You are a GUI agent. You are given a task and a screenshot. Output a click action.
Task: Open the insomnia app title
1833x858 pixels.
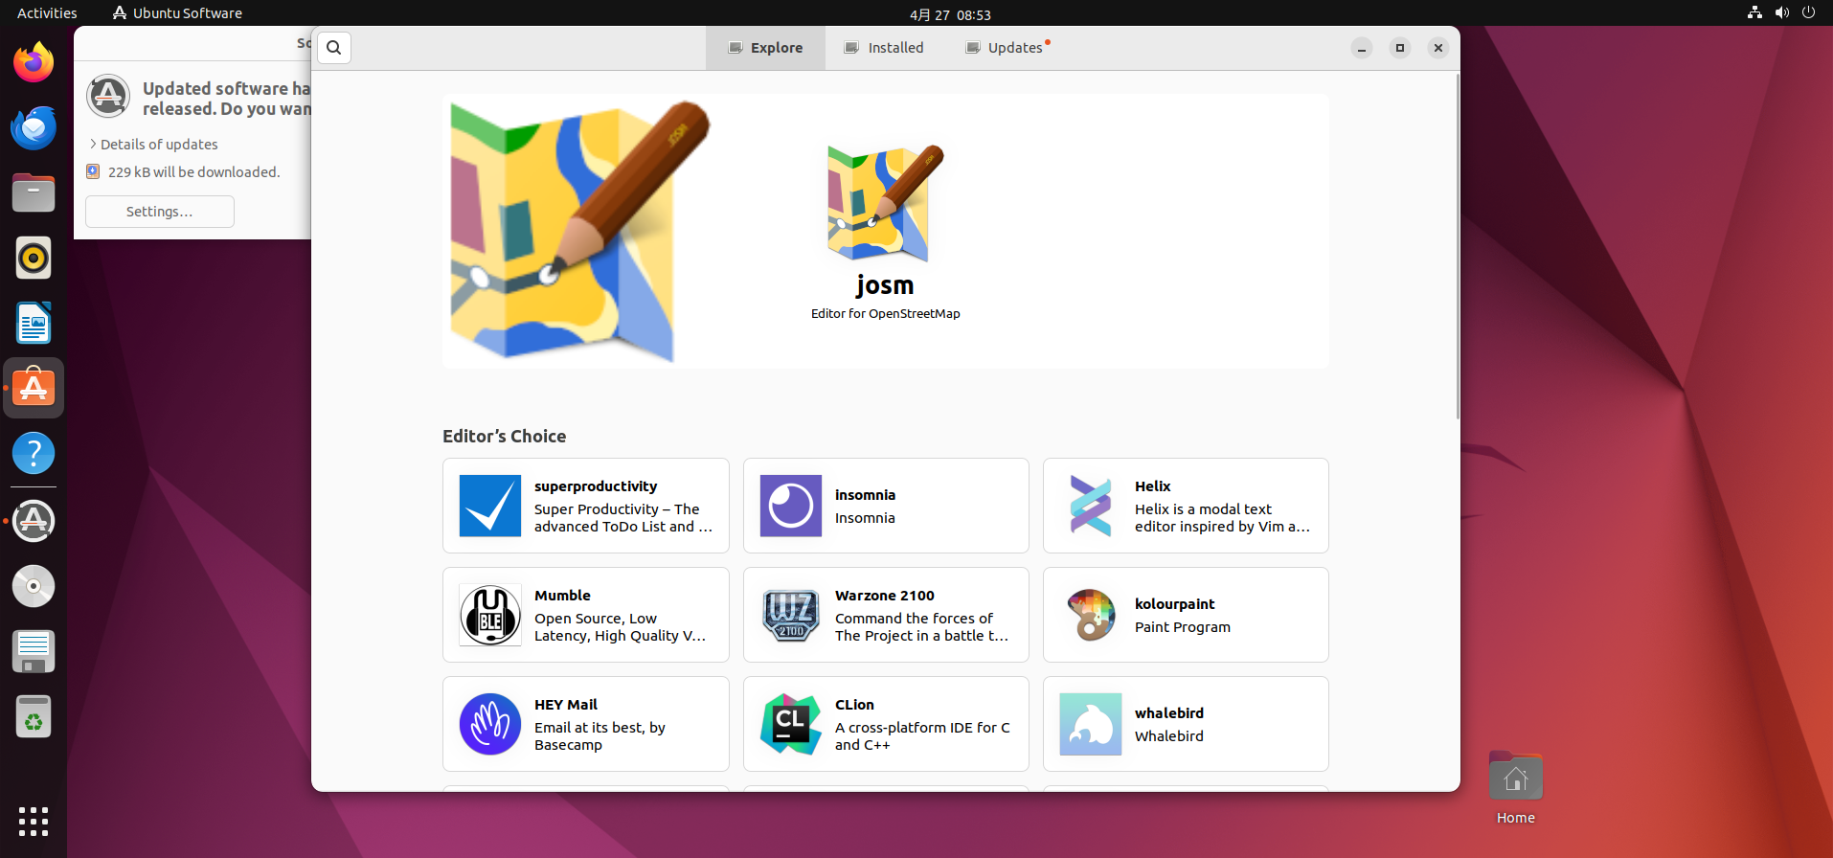click(865, 495)
